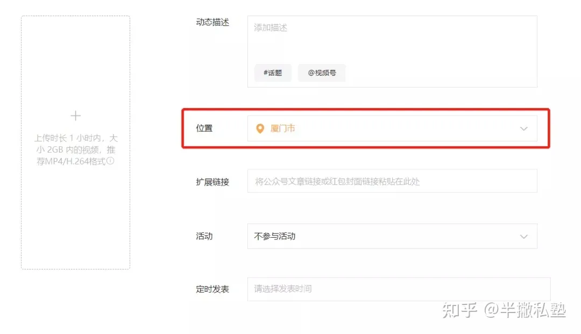Click the orange location pin icon
581x334 pixels.
point(260,129)
